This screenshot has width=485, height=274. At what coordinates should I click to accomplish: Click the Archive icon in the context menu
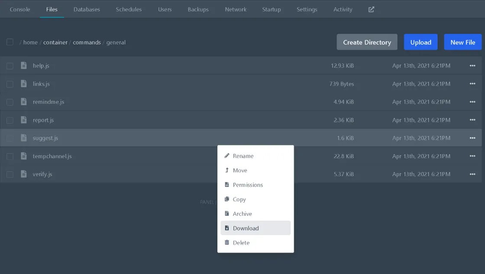[x=227, y=213]
